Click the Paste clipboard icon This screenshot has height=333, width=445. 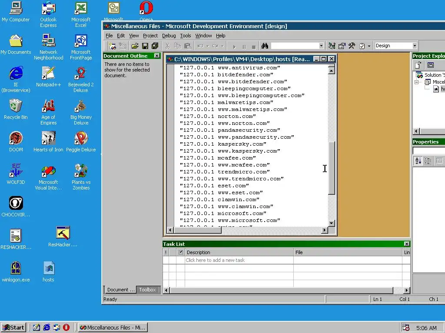point(188,46)
